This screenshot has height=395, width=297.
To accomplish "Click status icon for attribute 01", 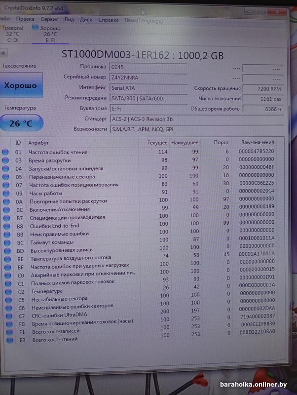I will coord(5,152).
